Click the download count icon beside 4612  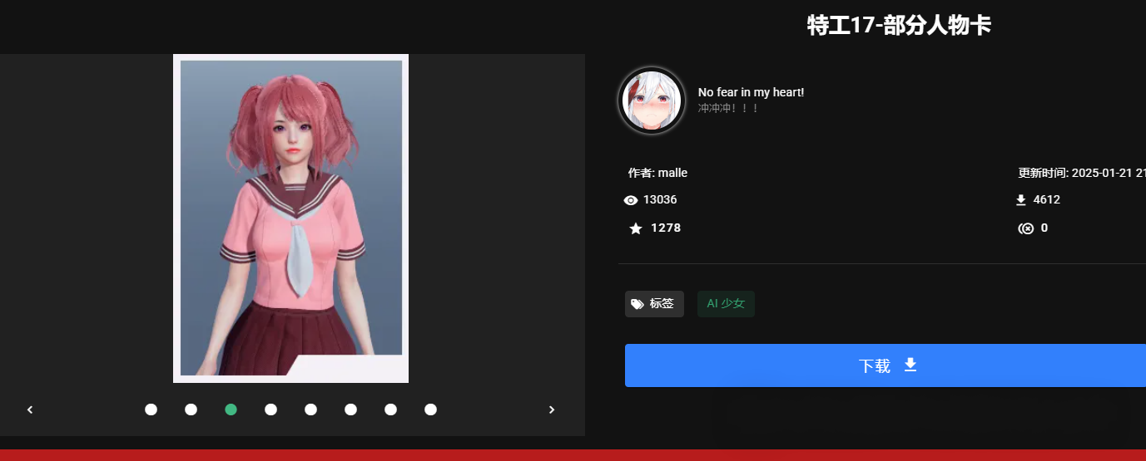click(x=1021, y=200)
